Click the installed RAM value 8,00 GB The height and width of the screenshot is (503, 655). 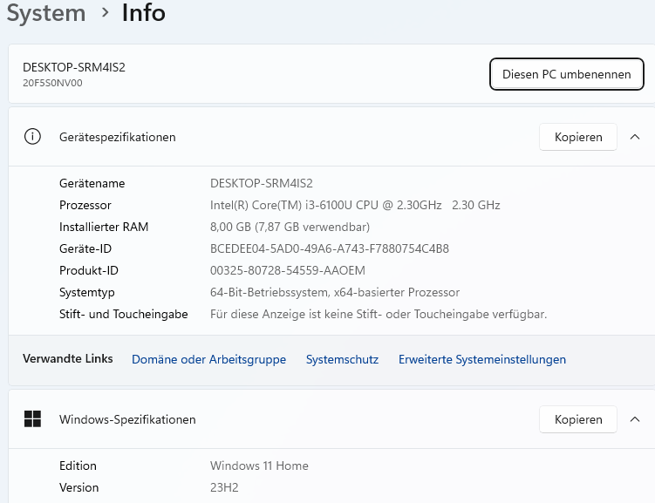290,227
